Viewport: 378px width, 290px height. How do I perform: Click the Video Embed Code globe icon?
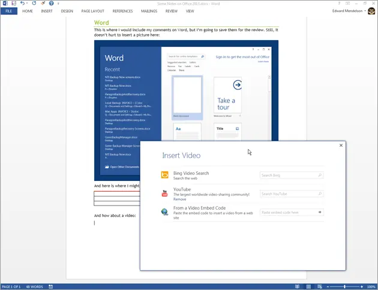(164, 212)
